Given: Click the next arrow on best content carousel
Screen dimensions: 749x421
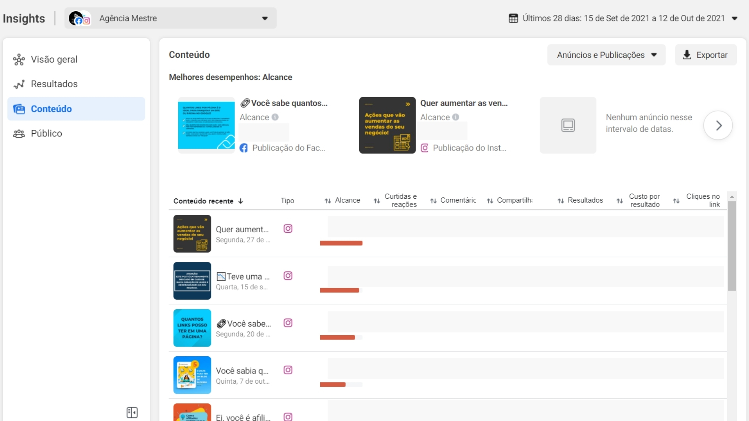Looking at the screenshot, I should 719,125.
